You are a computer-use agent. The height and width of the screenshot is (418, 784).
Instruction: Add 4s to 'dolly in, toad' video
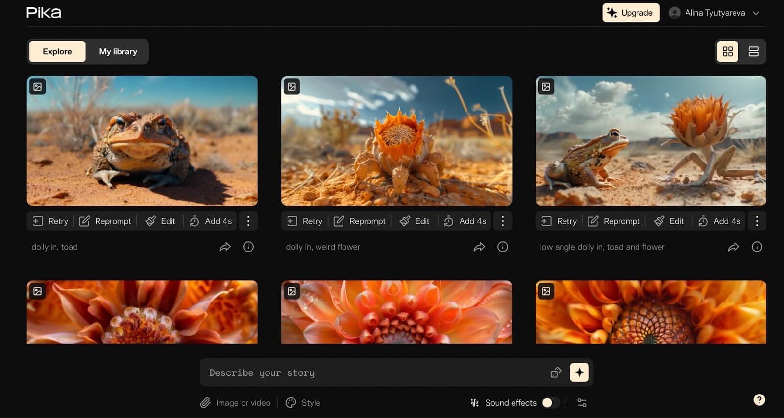211,221
